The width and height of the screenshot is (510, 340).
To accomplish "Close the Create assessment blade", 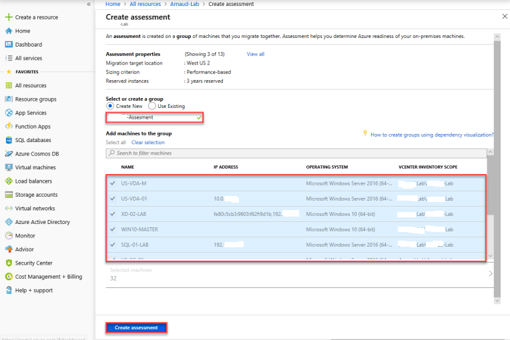I will pos(505,16).
